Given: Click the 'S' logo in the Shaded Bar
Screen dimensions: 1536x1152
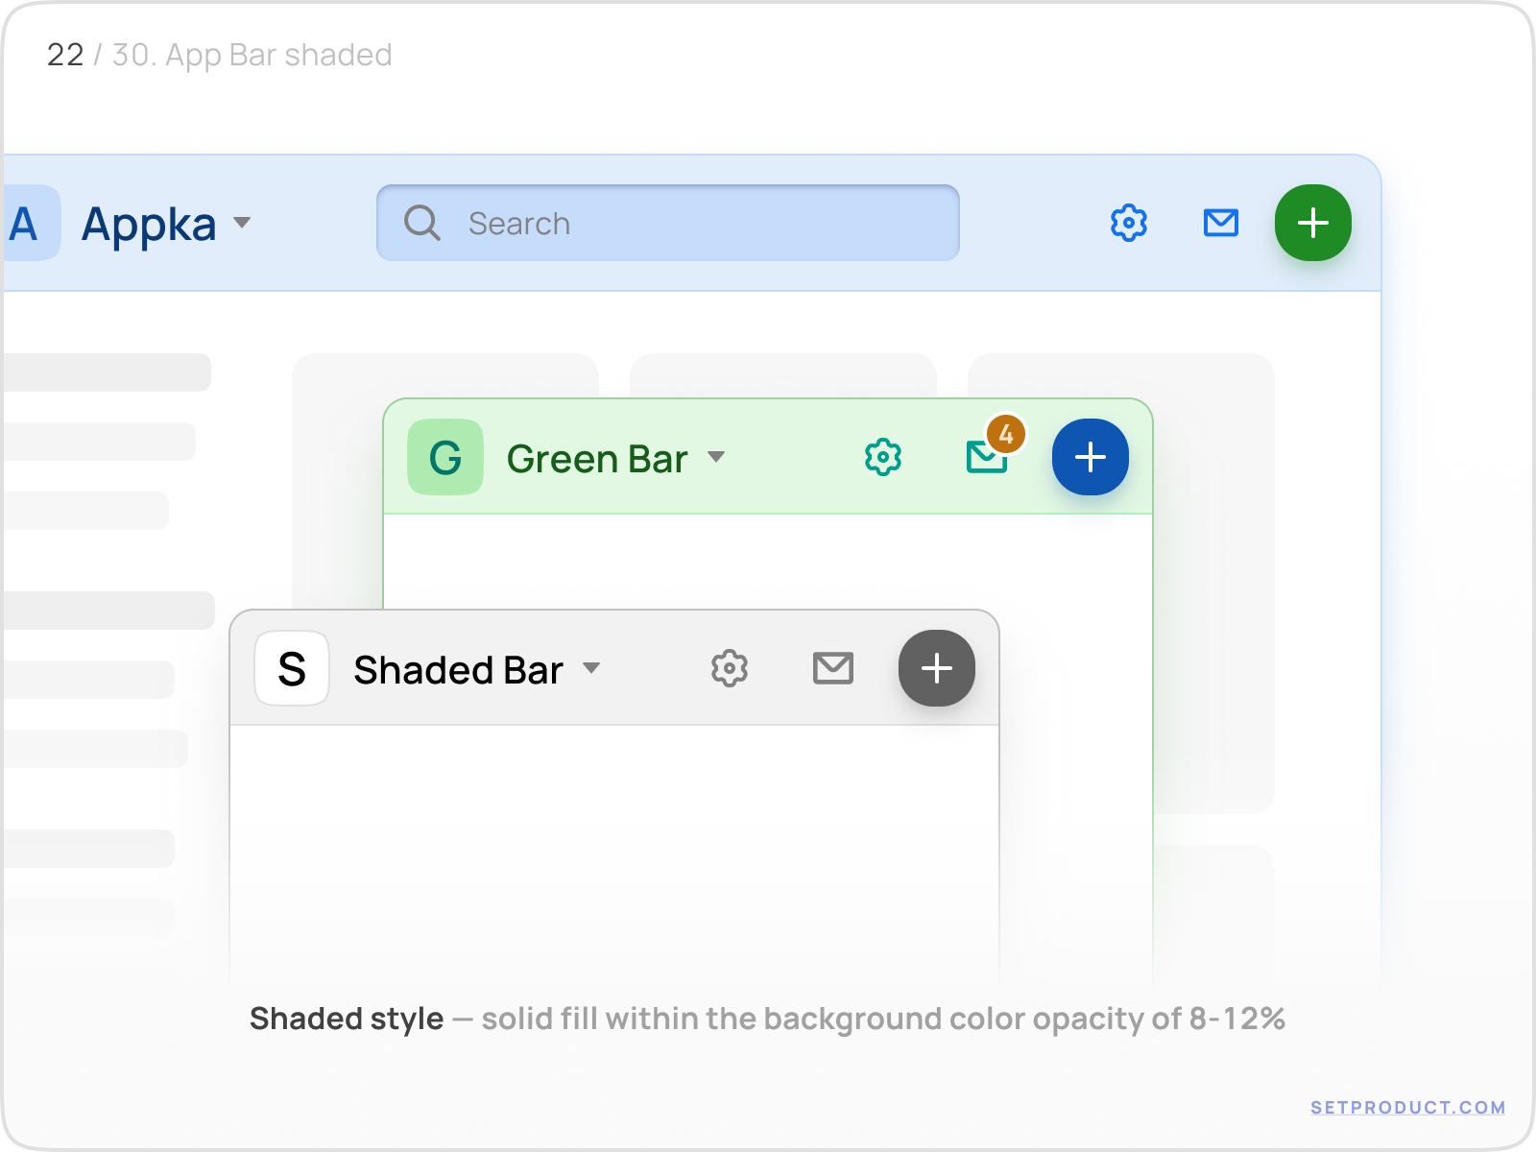Looking at the screenshot, I should (291, 668).
